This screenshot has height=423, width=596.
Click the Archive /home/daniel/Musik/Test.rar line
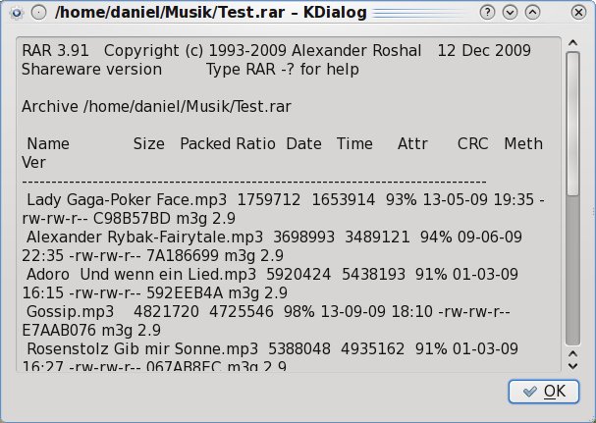coord(156,106)
